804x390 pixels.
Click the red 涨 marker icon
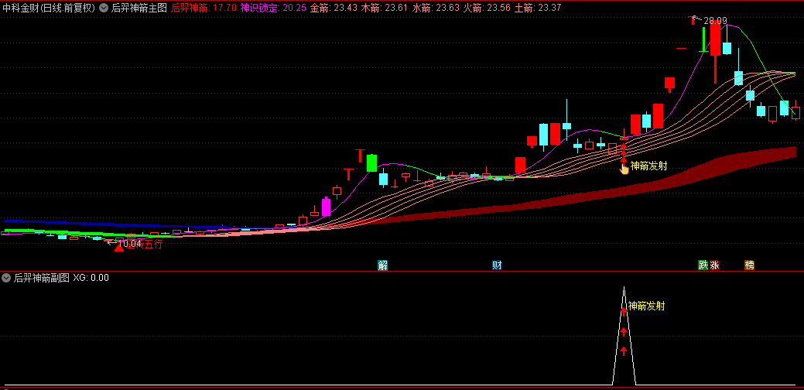(714, 265)
